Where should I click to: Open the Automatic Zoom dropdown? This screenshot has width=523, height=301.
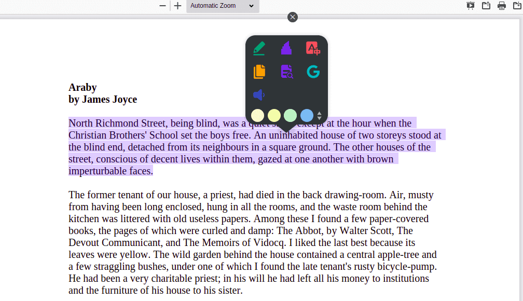223,6
